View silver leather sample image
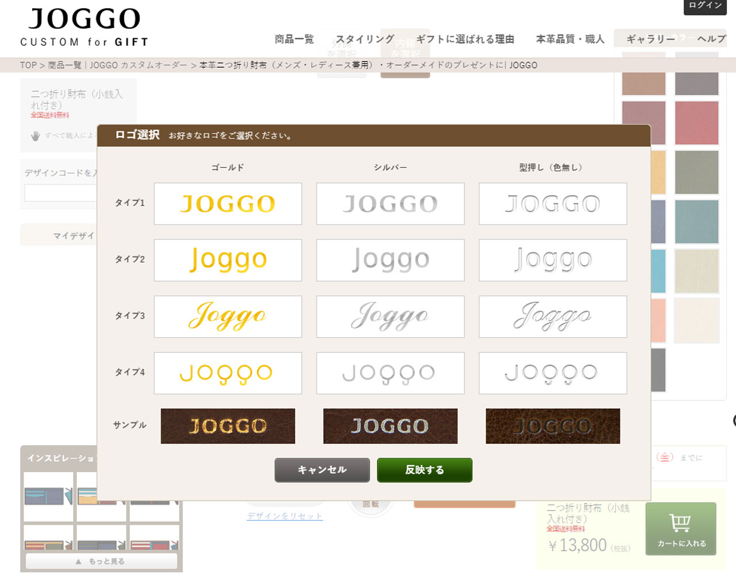This screenshot has width=736, height=588. pos(390,426)
